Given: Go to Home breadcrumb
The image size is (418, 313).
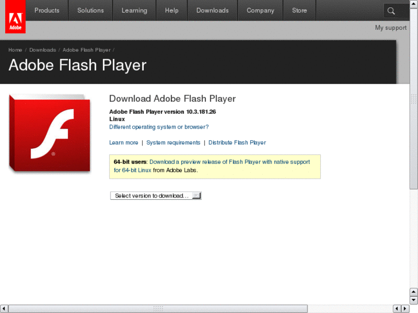Looking at the screenshot, I should 15,50.
